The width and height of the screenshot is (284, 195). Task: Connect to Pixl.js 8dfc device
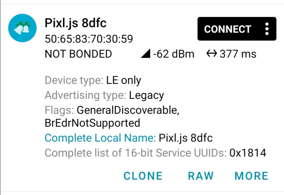click(228, 29)
